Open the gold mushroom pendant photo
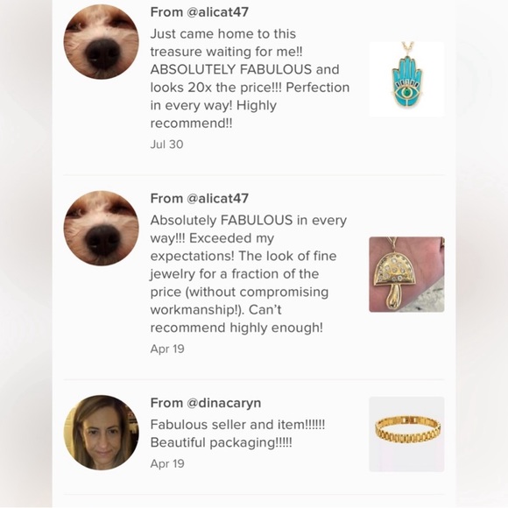This screenshot has width=508, height=508. (406, 274)
